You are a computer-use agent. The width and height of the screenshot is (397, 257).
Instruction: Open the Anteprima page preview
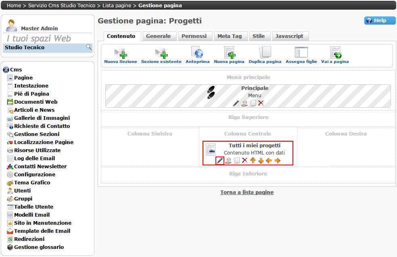[x=197, y=53]
